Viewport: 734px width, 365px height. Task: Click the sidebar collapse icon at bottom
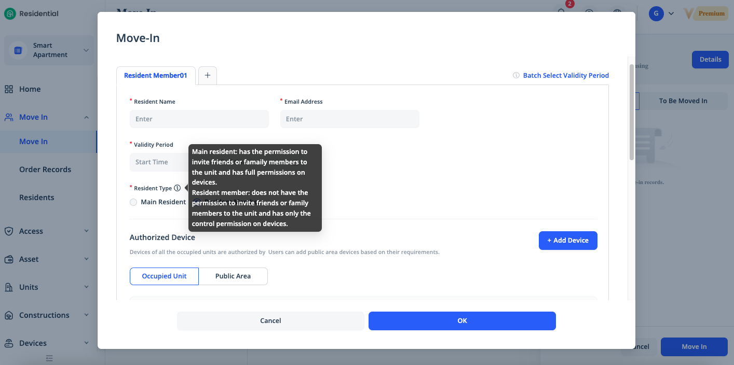(x=49, y=358)
